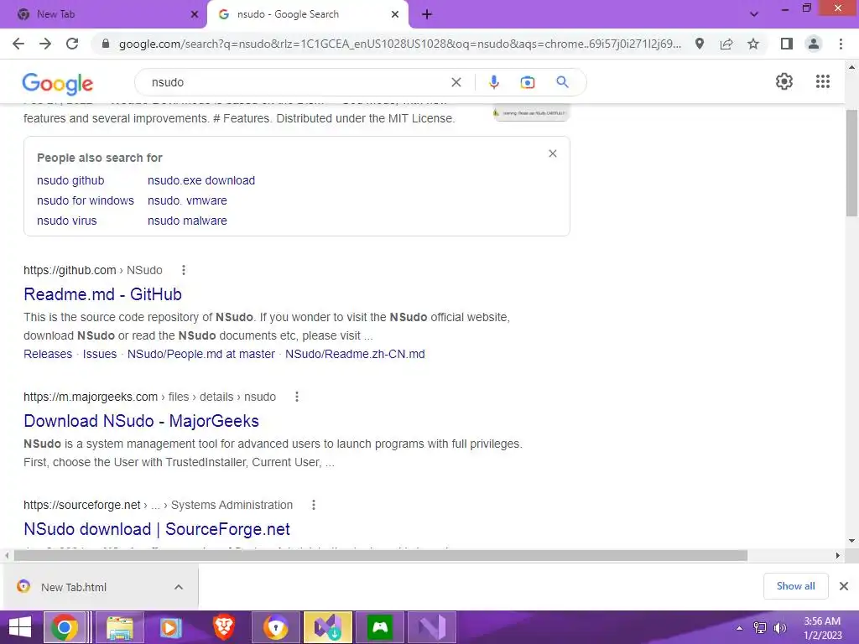Viewport: 859px width, 644px height.
Task: Show all downloads
Action: pos(795,586)
